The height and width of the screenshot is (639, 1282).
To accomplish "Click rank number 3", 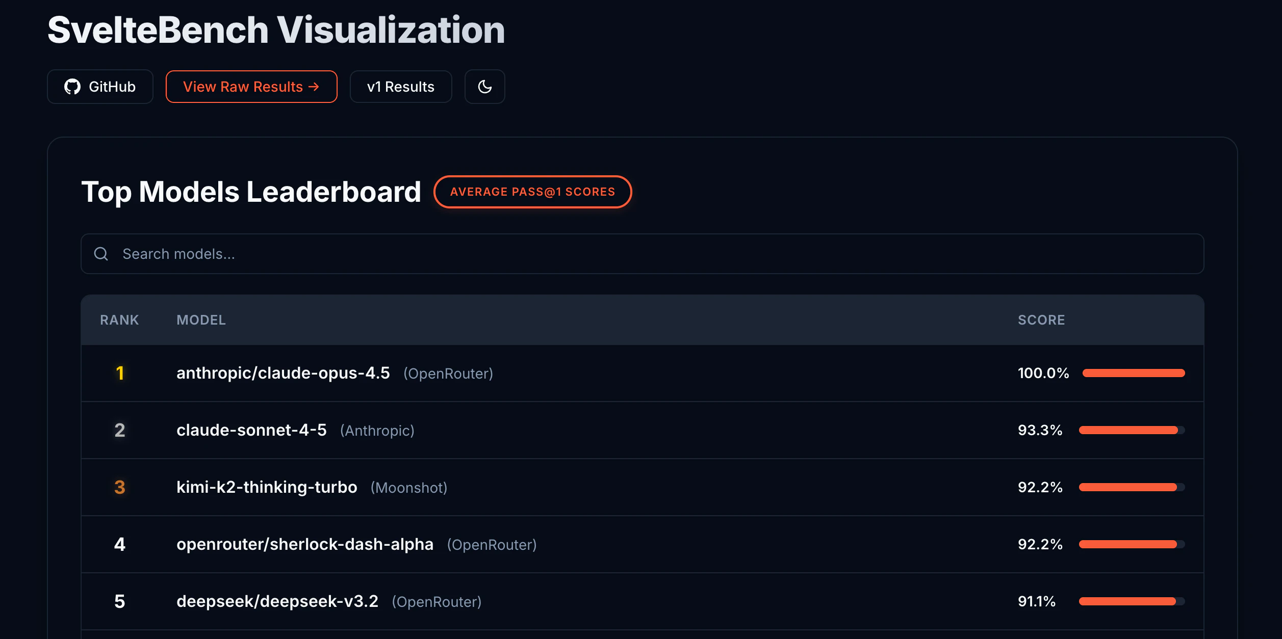I will point(120,487).
